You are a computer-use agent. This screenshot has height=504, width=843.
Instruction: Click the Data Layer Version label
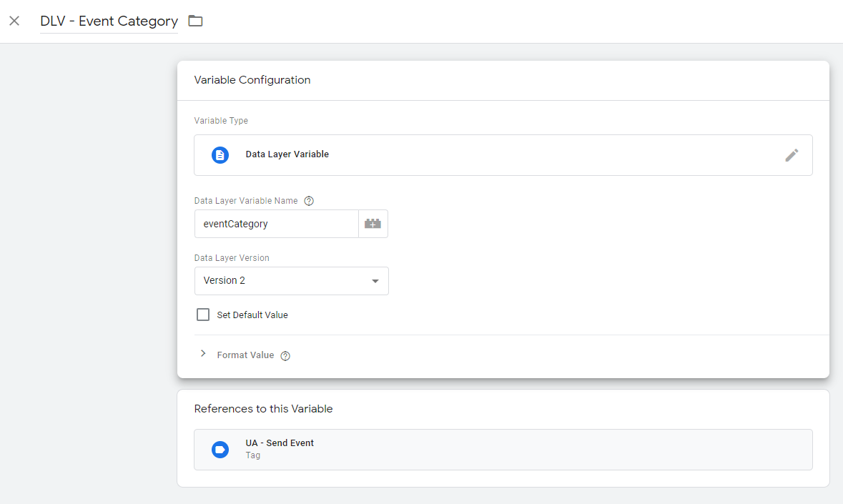coord(232,258)
